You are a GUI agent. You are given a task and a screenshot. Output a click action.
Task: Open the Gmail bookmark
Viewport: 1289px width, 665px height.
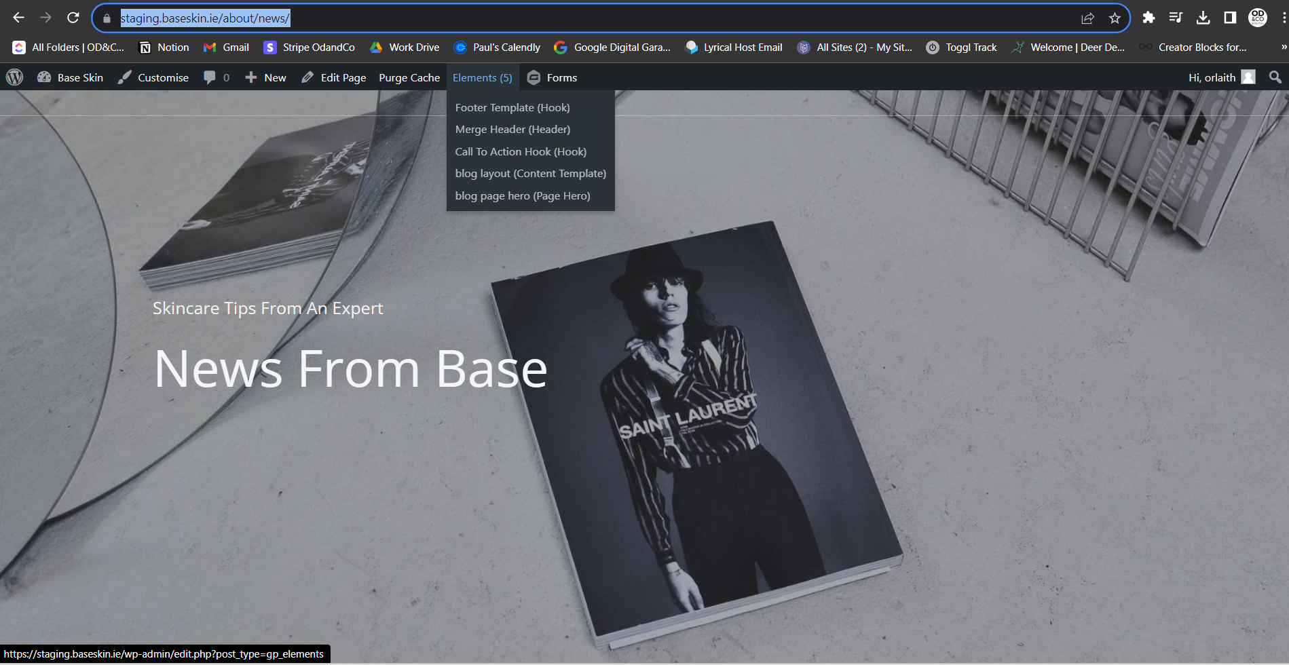pyautogui.click(x=226, y=47)
